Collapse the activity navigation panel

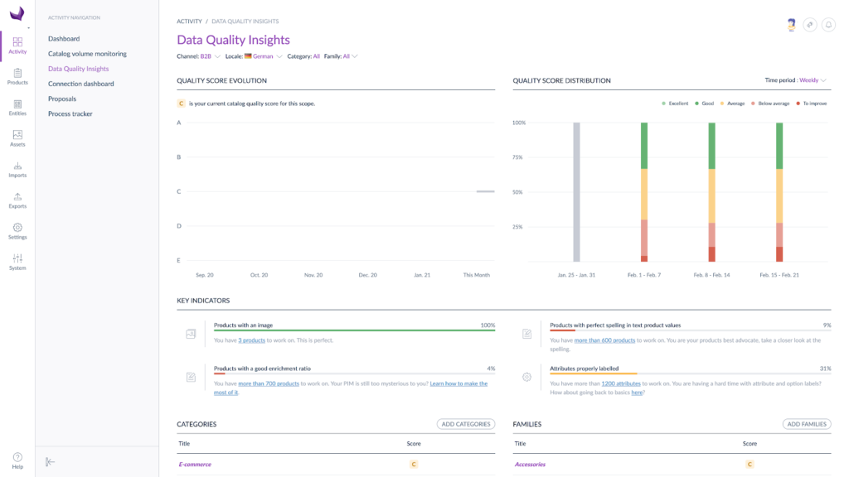(x=51, y=461)
